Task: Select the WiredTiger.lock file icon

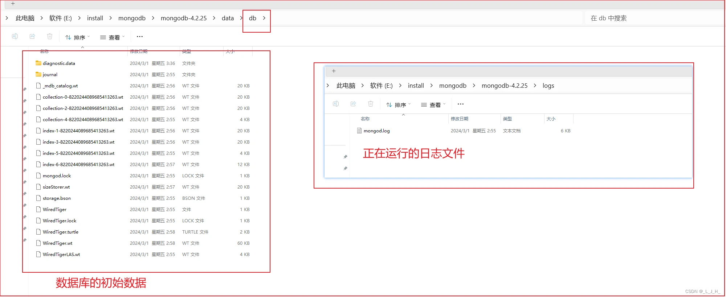Action: click(38, 220)
